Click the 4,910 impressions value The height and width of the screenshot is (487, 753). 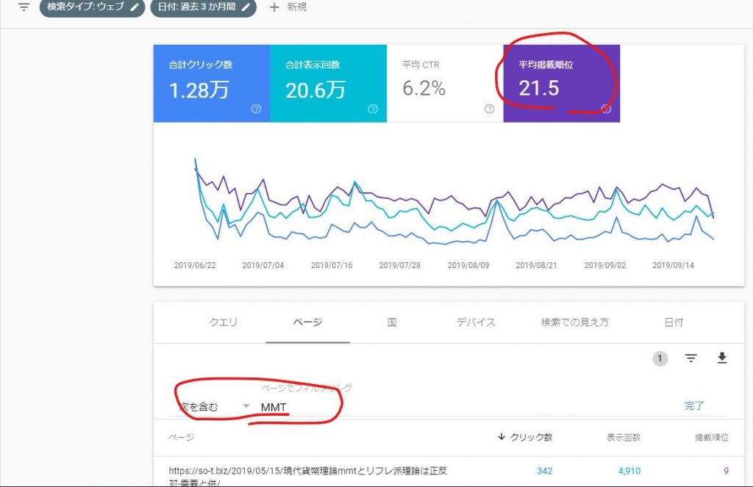point(629,471)
